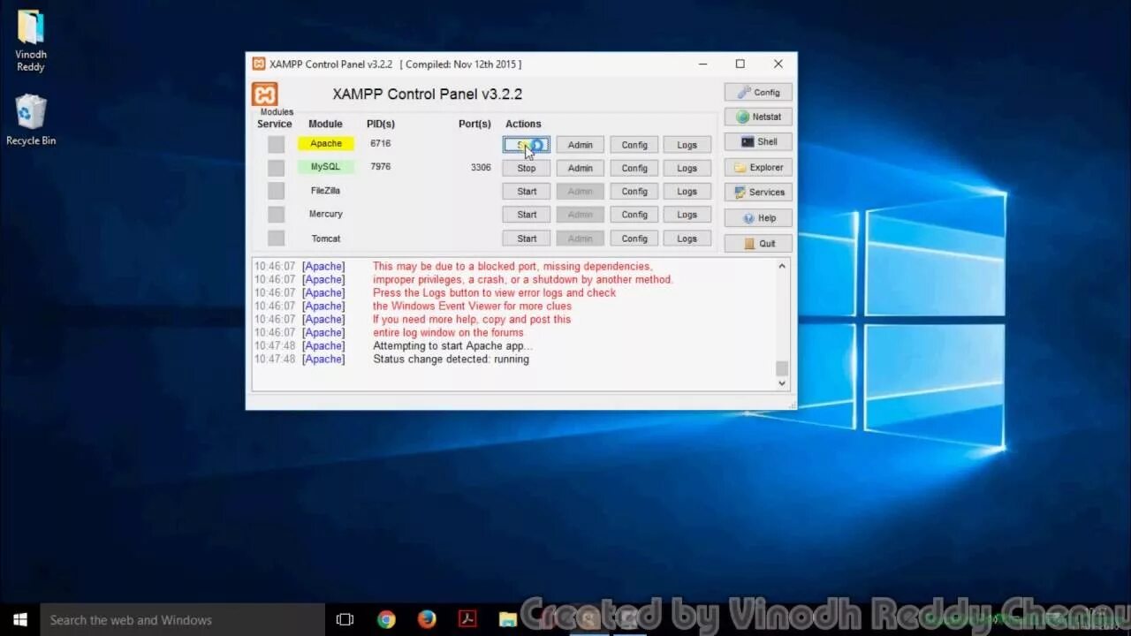Click the 'XAMPP Control Panel v3.2.2' heading

pyautogui.click(x=427, y=94)
